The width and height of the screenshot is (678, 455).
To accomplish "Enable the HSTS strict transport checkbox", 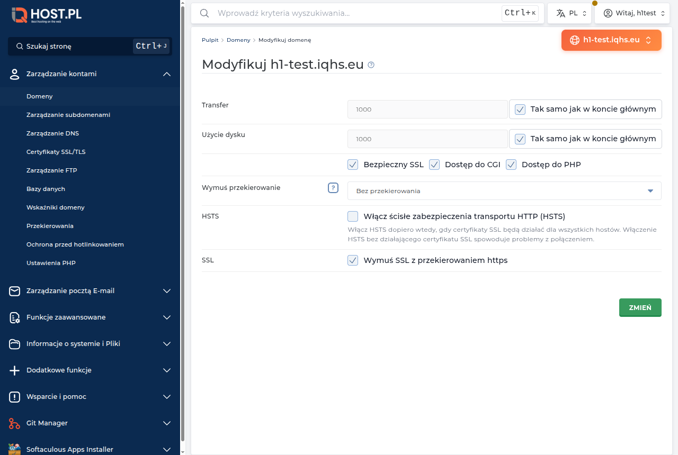I will [353, 216].
